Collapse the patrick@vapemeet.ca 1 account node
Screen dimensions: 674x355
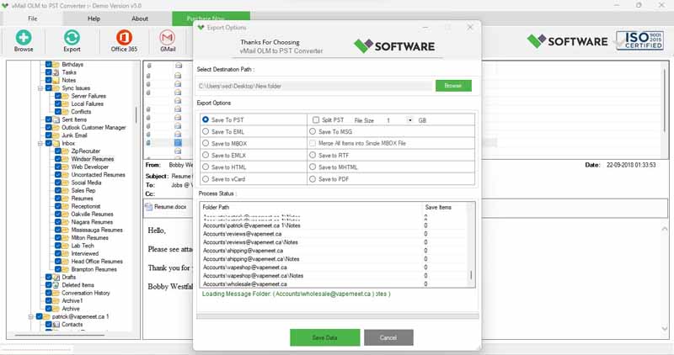(x=31, y=316)
